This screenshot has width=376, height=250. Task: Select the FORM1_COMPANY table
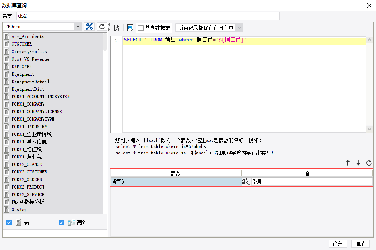pos(28,104)
